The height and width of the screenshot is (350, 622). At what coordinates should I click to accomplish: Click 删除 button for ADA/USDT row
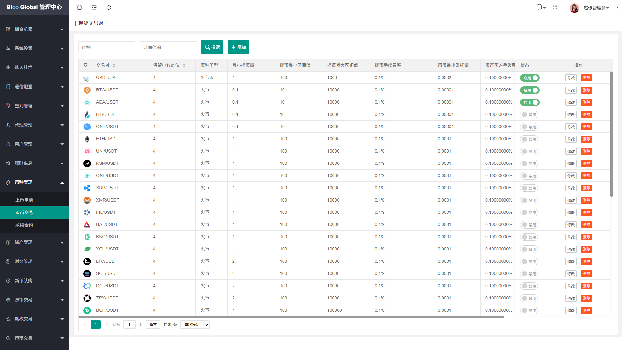(586, 102)
